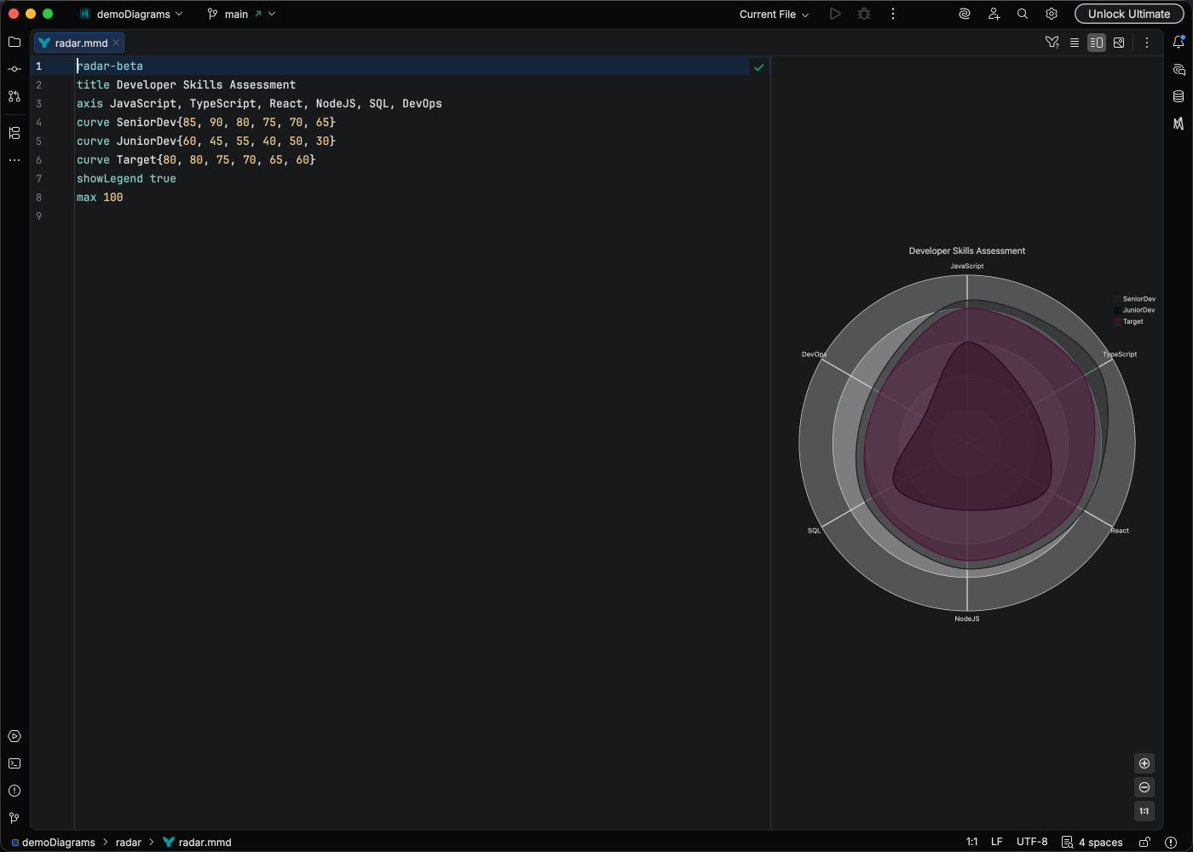Open the Current File run configuration dropdown
This screenshot has height=852, width=1193.
(x=772, y=14)
